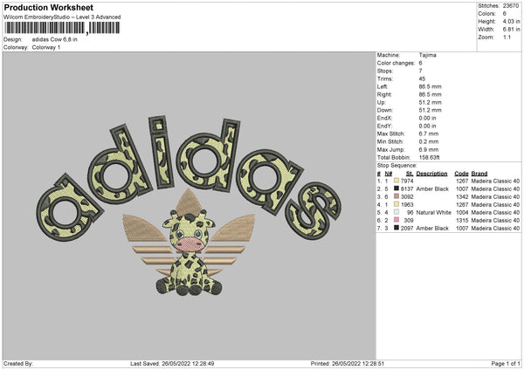Select the black swatch beside 8137 stitches
524x370 pixels.
(x=396, y=188)
